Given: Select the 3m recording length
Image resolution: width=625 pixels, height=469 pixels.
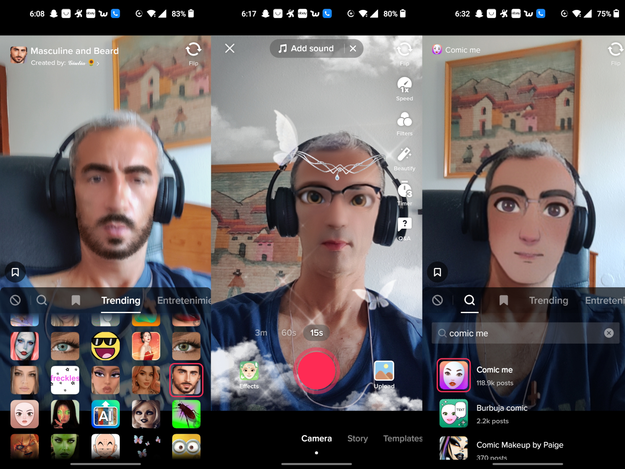Looking at the screenshot, I should click(x=262, y=332).
